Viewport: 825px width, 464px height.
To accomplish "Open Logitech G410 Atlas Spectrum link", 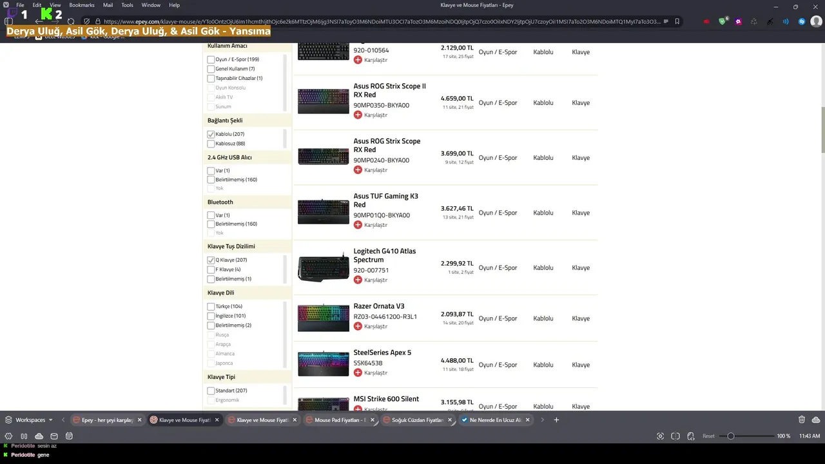I will 385,255.
